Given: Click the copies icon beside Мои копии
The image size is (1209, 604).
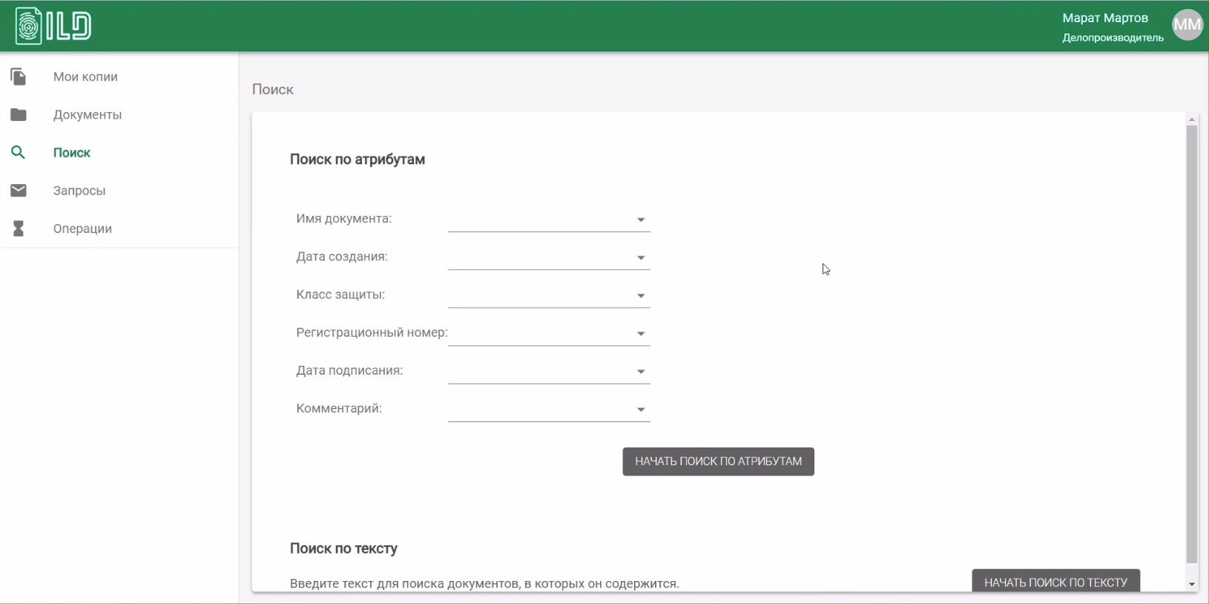Looking at the screenshot, I should tap(19, 76).
